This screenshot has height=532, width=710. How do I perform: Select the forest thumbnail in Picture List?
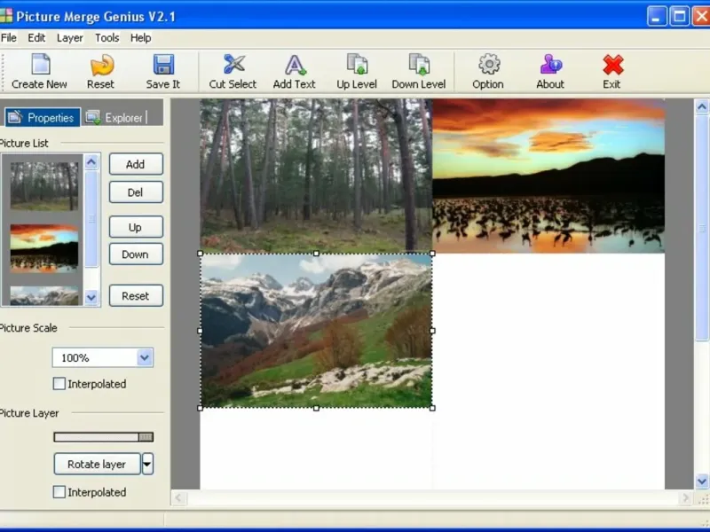pyautogui.click(x=44, y=186)
